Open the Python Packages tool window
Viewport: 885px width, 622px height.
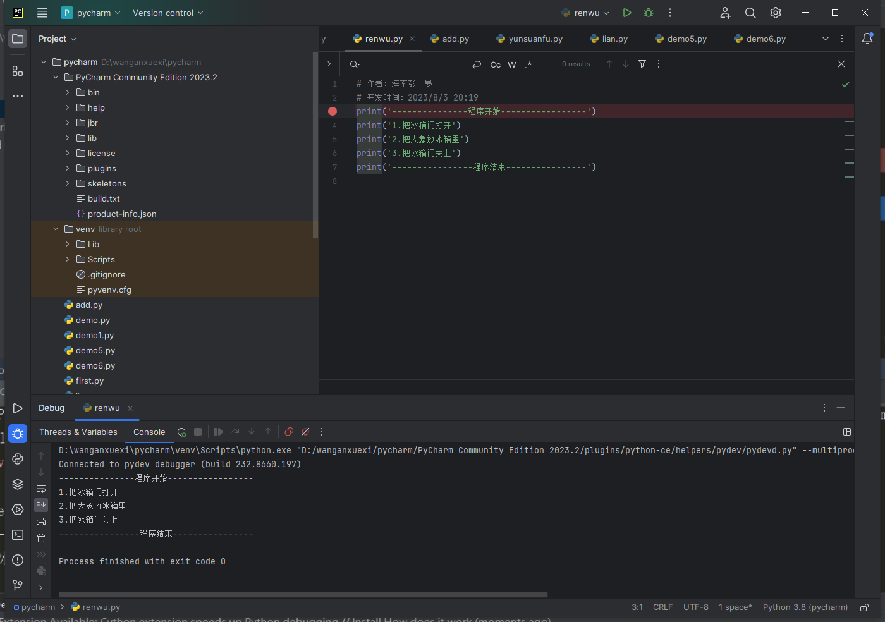point(18,484)
